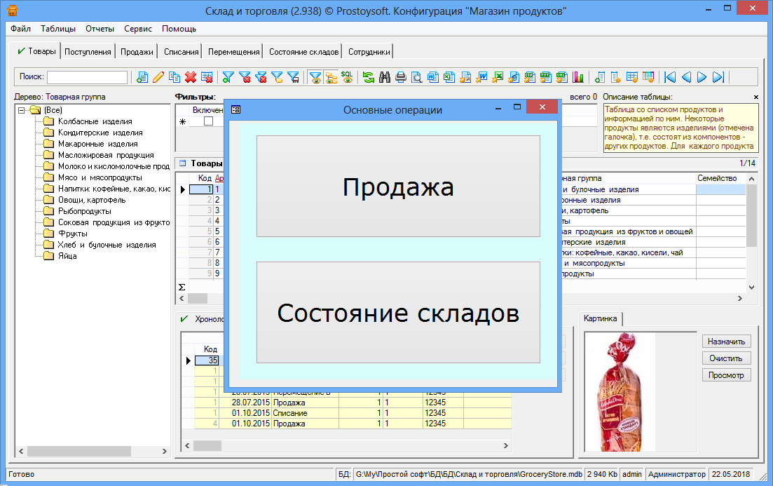Jump to first record arrow icon
Viewport: 773px width, 486px height.
[670, 77]
